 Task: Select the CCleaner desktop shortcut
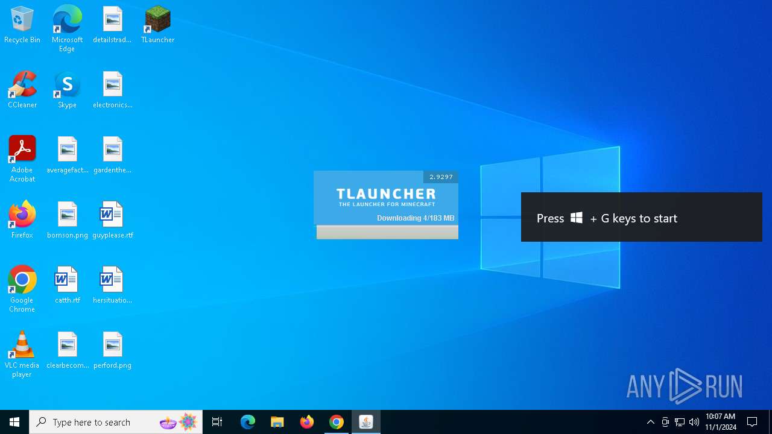click(22, 90)
